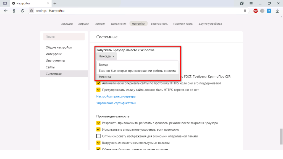The height and width of the screenshot is (159, 283).
Task: Focus the Поиск settings search field
Action: tap(64, 37)
